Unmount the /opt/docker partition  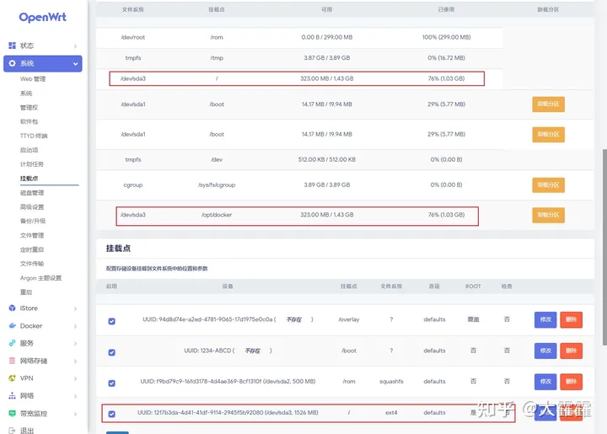548,215
